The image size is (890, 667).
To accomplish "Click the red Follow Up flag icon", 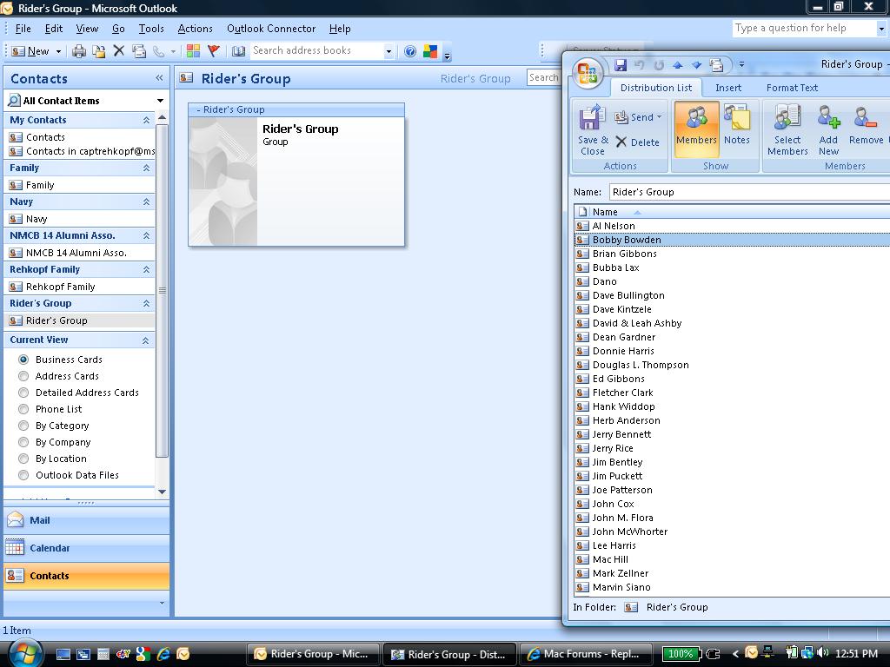I will pos(214,51).
